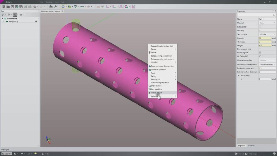Image resolution: width=277 pixels, height=156 pixels.
Task: Click the lightbulb icon in status bar
Action: pos(35,154)
